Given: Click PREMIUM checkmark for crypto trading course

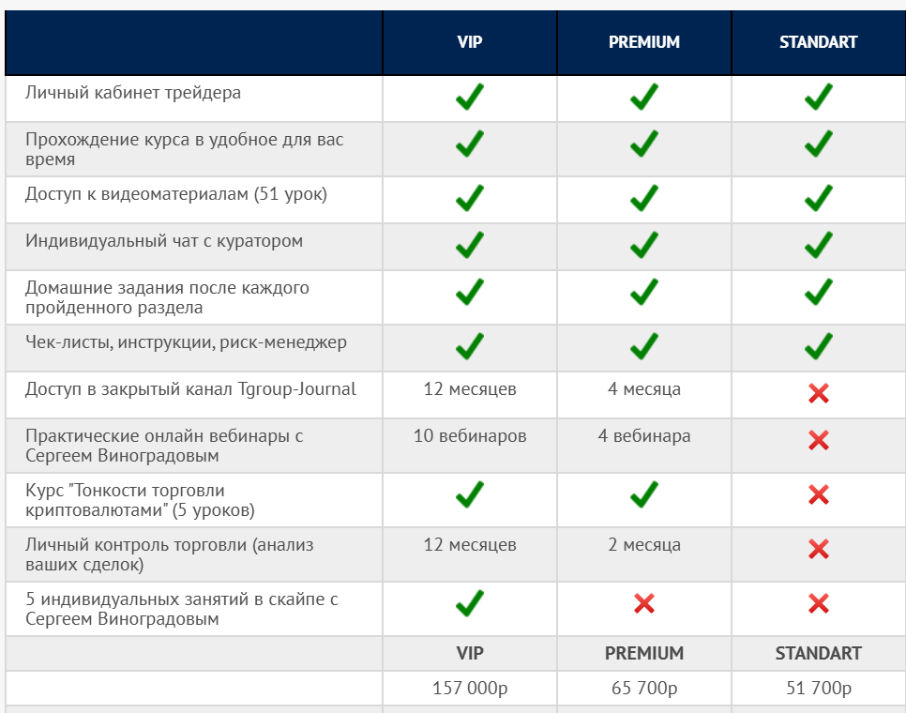Looking at the screenshot, I should click(x=643, y=494).
